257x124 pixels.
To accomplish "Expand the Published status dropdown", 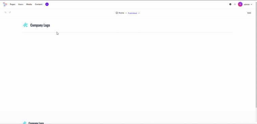I will click(134, 13).
